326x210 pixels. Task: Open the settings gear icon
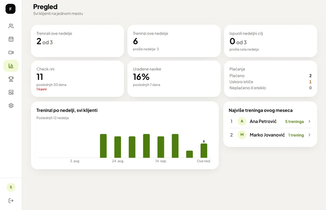tap(11, 106)
